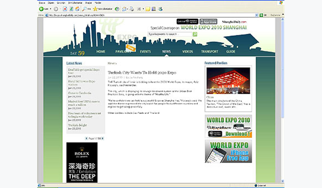Go to previous page of Latest News
322x188 pixels.
pos(86,138)
